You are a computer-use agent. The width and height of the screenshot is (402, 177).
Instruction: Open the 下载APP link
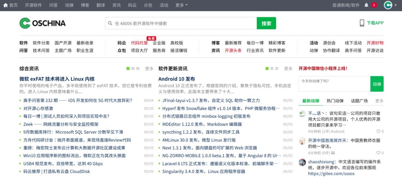(x=375, y=23)
